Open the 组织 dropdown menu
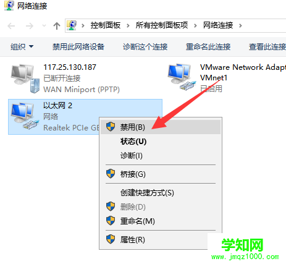The width and height of the screenshot is (286, 264). click(22, 47)
